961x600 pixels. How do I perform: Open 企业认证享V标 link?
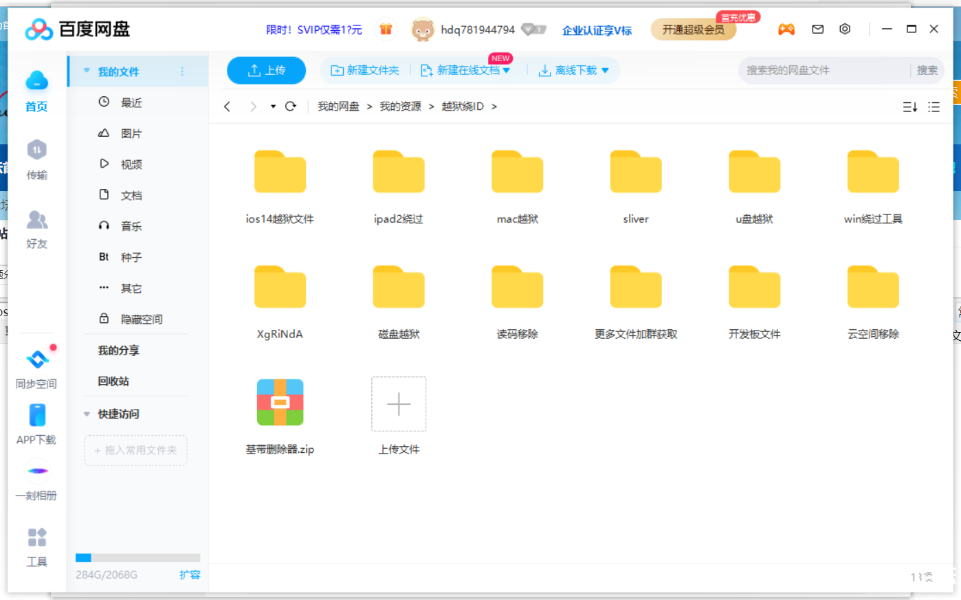coord(597,30)
